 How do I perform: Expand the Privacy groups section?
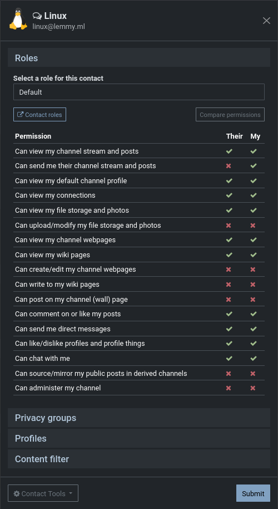(139, 418)
